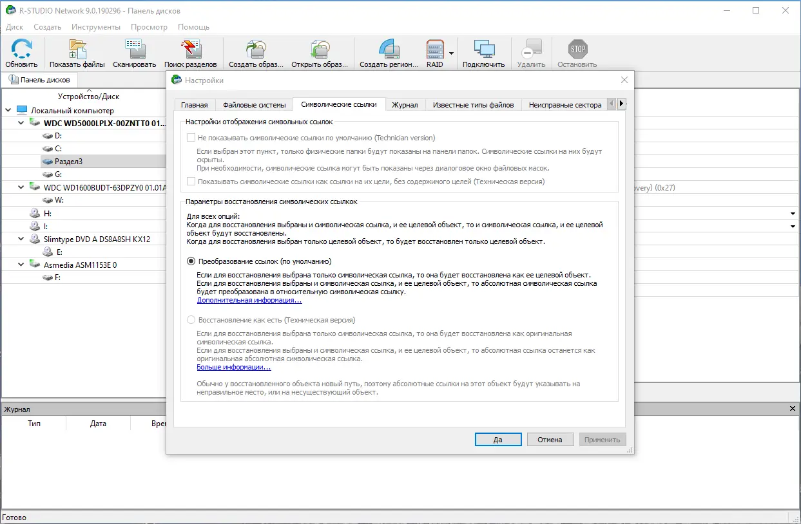Select the Раздел3 row text
Screen dimensions: 801x524
68,162
